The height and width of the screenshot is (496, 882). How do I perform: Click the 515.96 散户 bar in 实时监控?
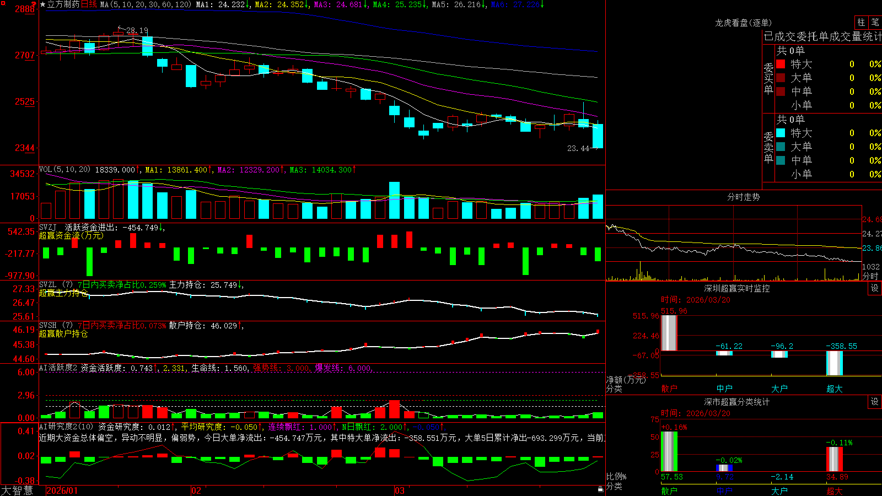pyautogui.click(x=669, y=332)
